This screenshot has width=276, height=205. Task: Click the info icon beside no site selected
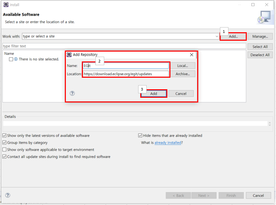[16, 59]
